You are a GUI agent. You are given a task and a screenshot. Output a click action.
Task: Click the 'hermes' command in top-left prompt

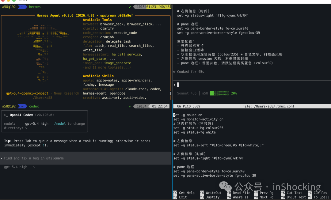coord(35,7)
